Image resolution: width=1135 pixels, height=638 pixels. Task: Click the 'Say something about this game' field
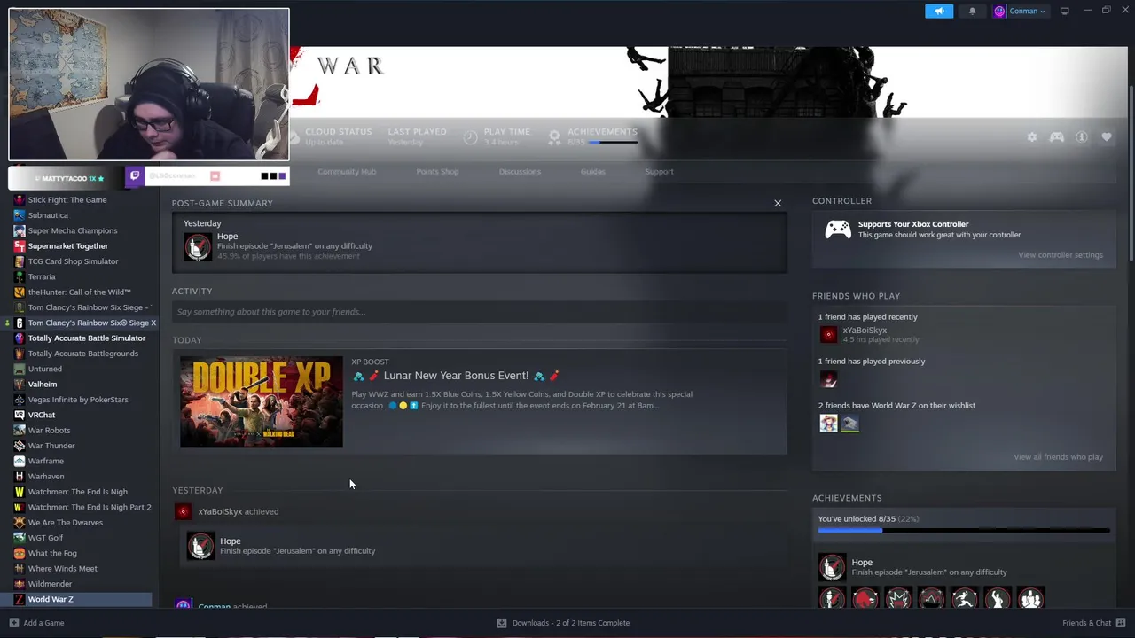click(479, 312)
